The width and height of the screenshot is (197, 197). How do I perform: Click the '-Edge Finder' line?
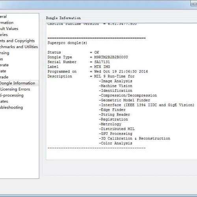[112, 110]
